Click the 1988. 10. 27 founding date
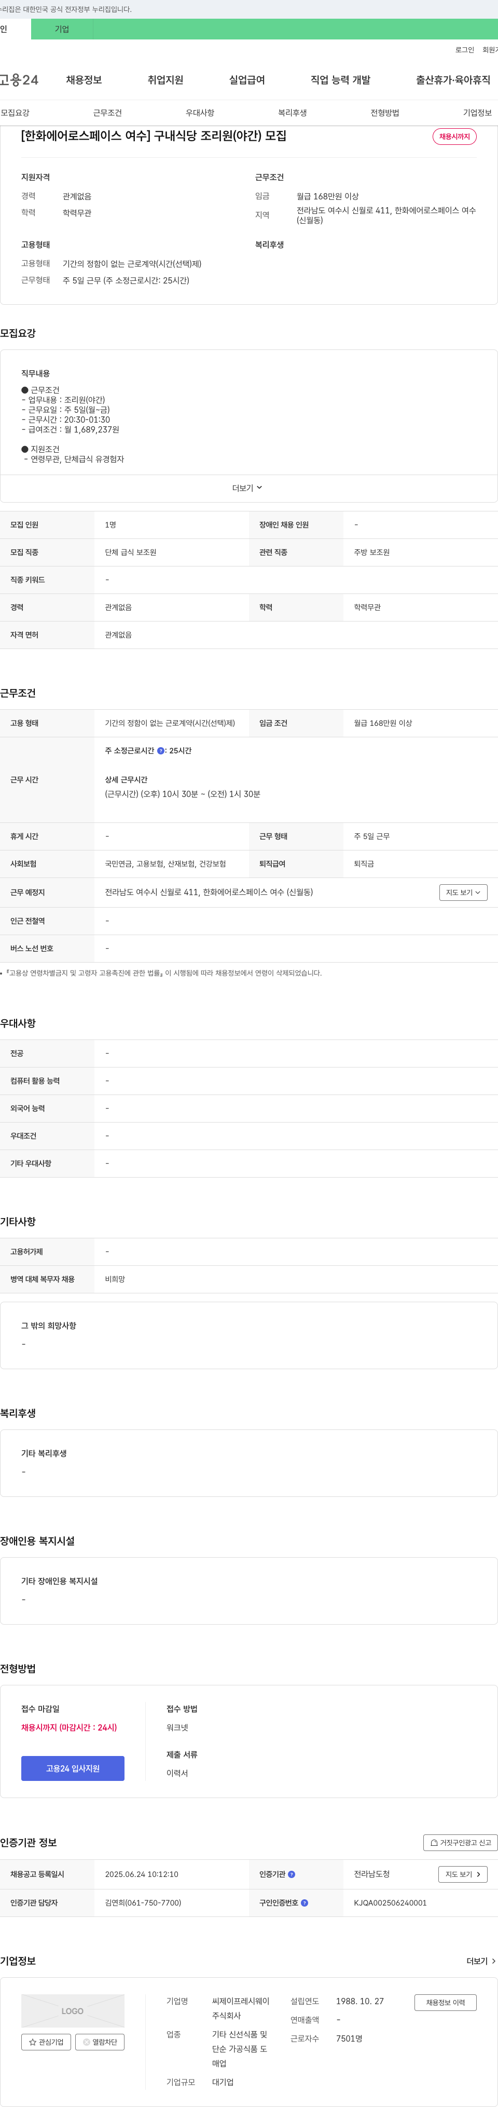This screenshot has height=2107, width=498. [360, 2002]
